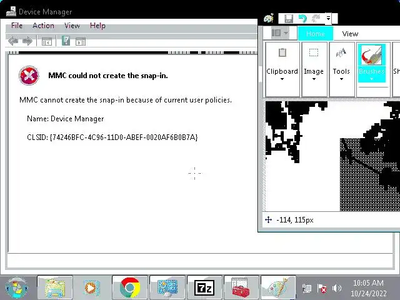Open the Paint file menu button
The image size is (400, 300).
point(280,33)
